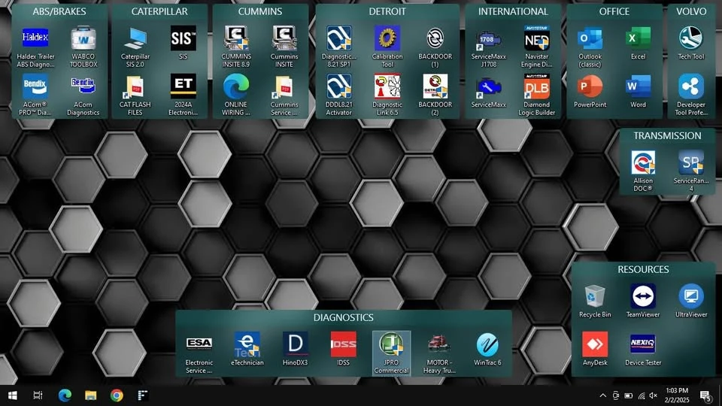Open Task View on taskbar
Image resolution: width=722 pixels, height=406 pixels.
click(38, 395)
